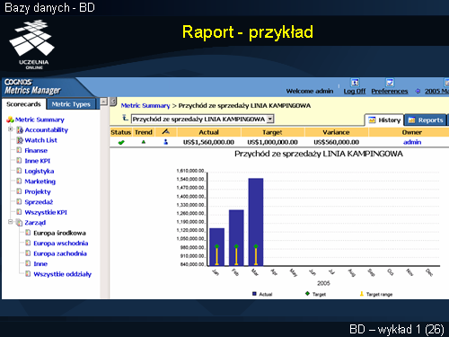Screen dimensions: 449x337
Task: Click the green checkmark status icon
Action: [121, 142]
